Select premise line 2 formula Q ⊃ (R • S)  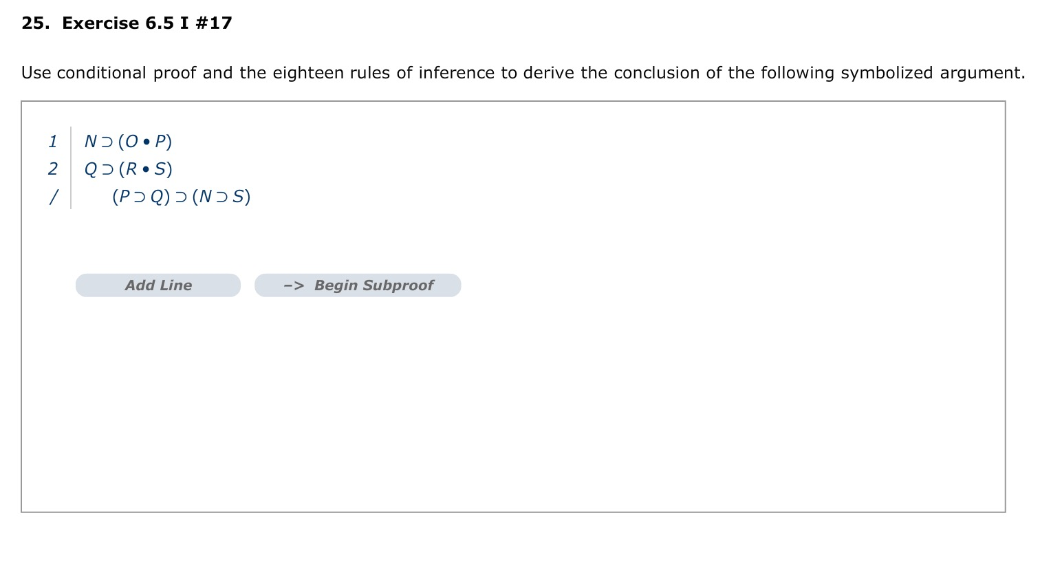point(128,169)
